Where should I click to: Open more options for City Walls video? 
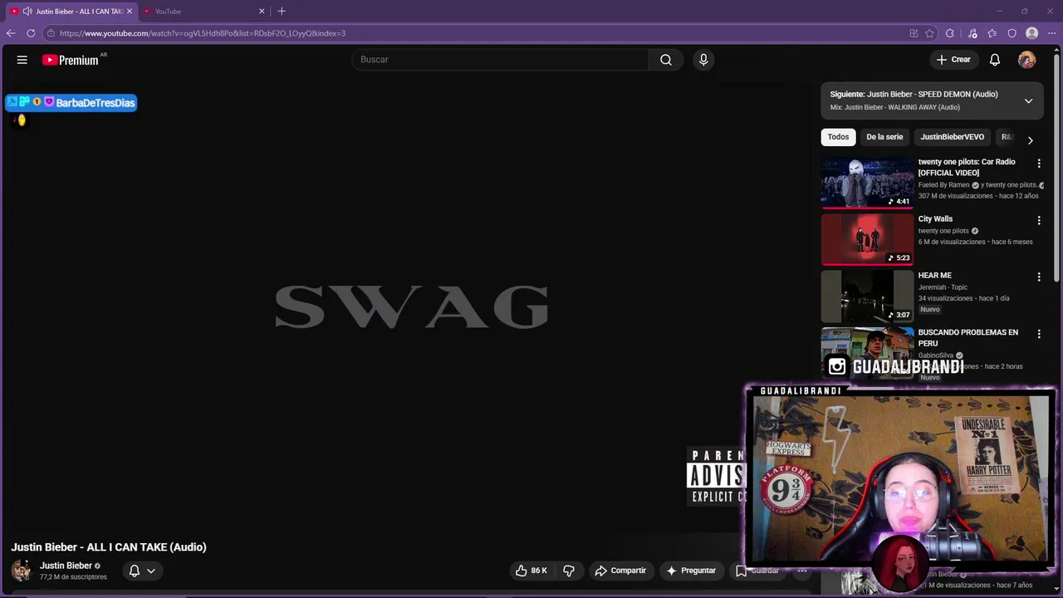point(1039,221)
